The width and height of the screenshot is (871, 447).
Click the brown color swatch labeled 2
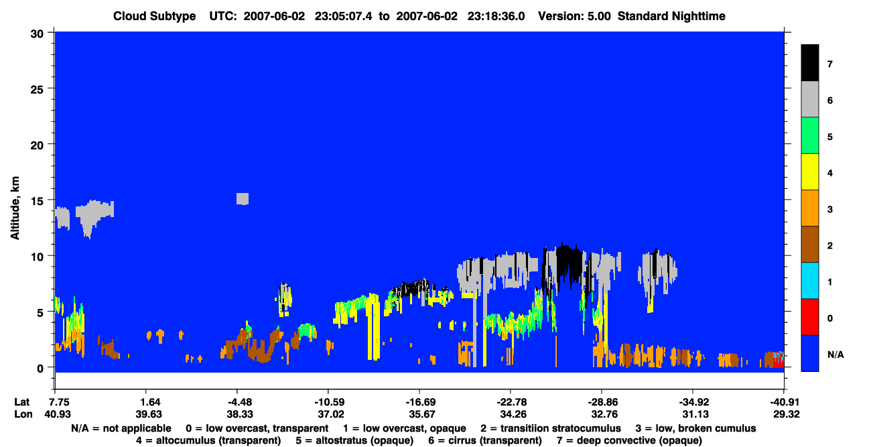(x=810, y=245)
